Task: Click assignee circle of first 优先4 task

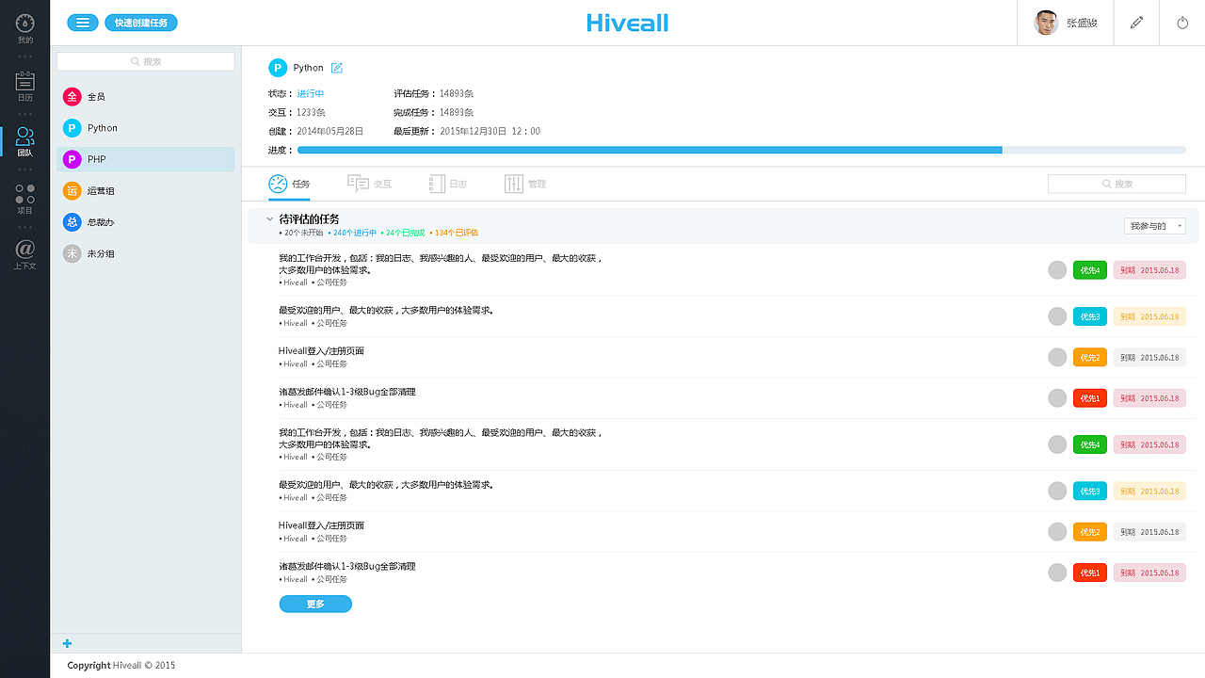Action: point(1057,270)
